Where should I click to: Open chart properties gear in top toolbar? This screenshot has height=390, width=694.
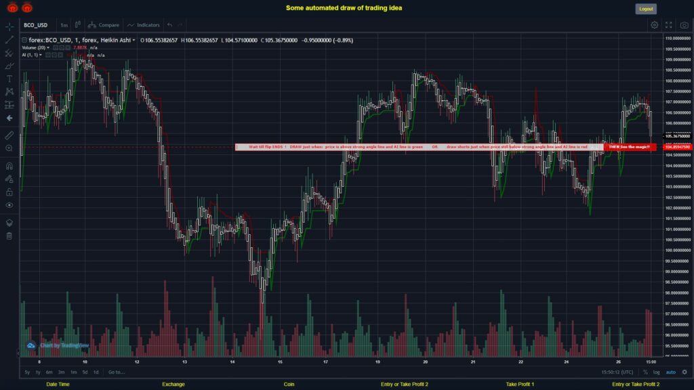coord(654,25)
